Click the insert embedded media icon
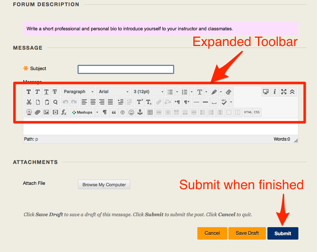 [x=55, y=112]
